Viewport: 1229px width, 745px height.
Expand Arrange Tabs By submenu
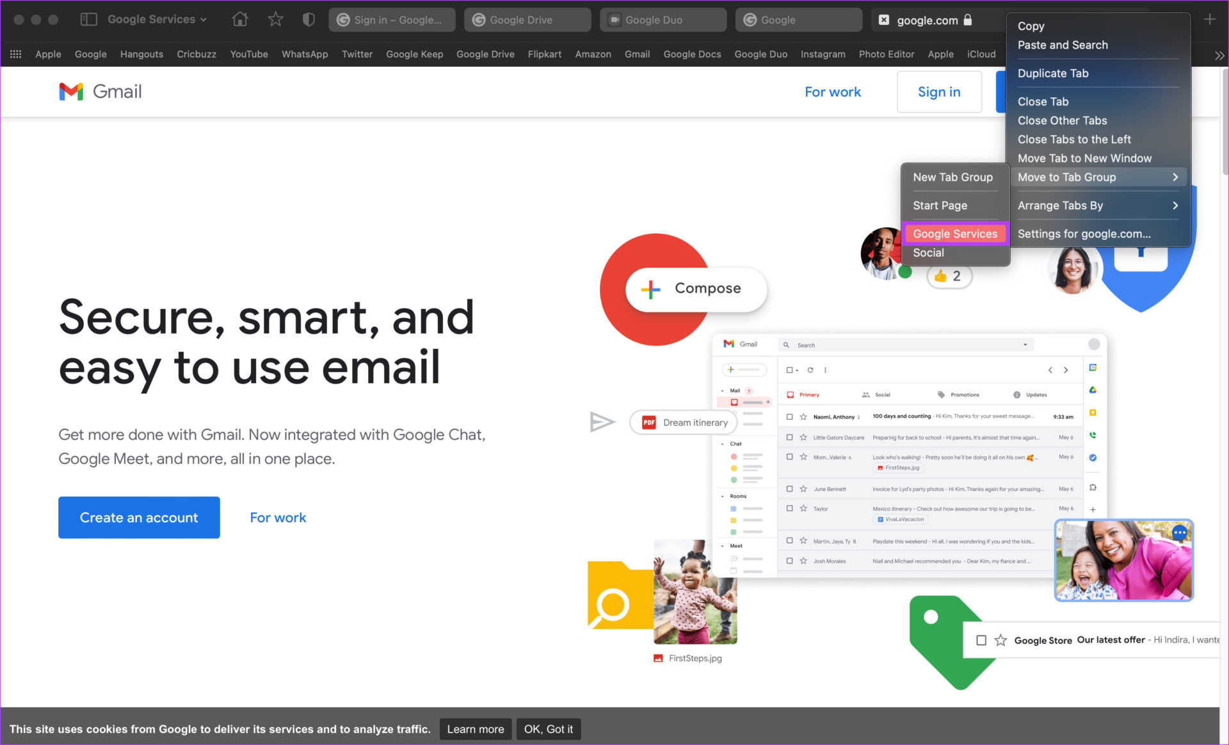tap(1177, 204)
